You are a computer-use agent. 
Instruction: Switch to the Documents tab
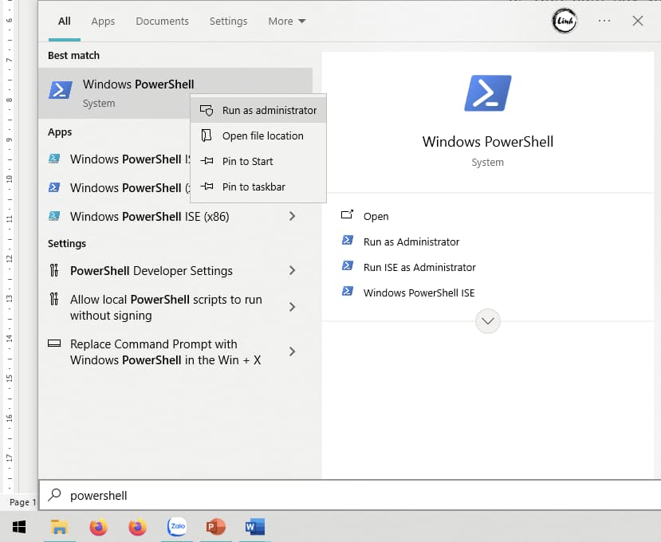tap(162, 22)
